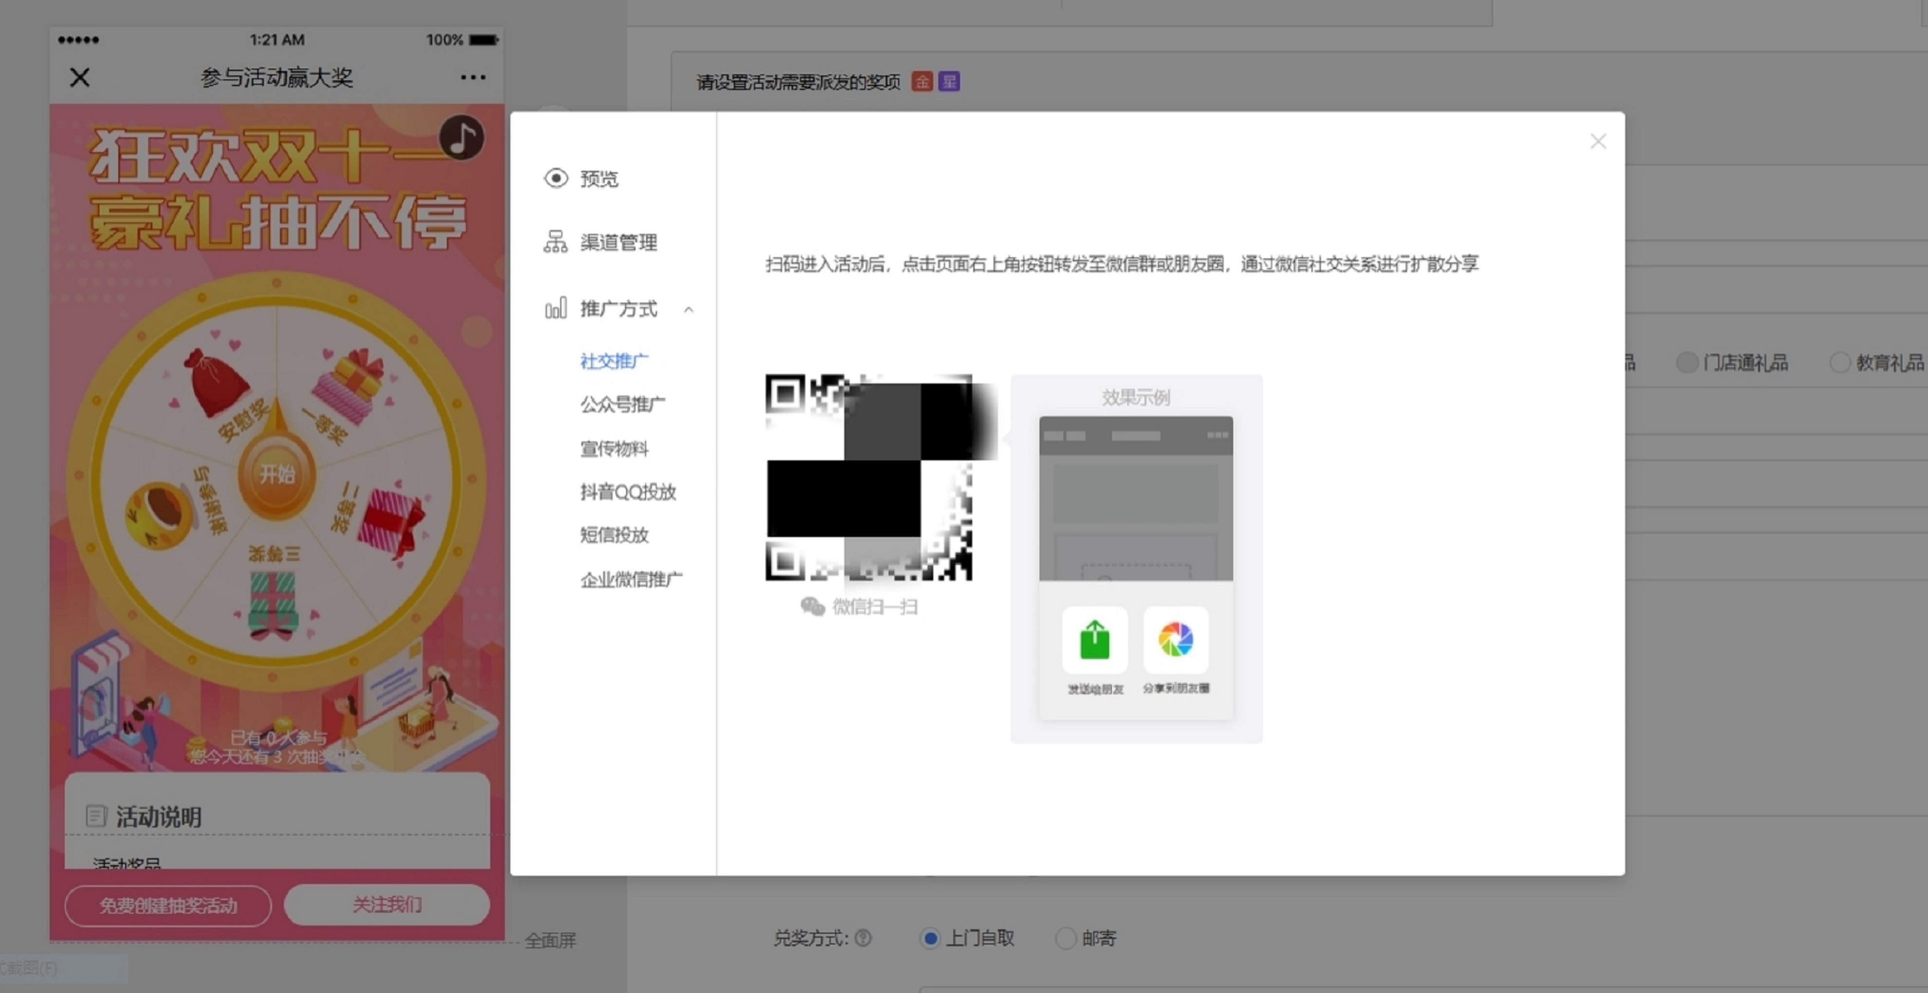Click the 免费创建抽奖活动 button
Image resolution: width=1928 pixels, height=993 pixels.
[168, 905]
